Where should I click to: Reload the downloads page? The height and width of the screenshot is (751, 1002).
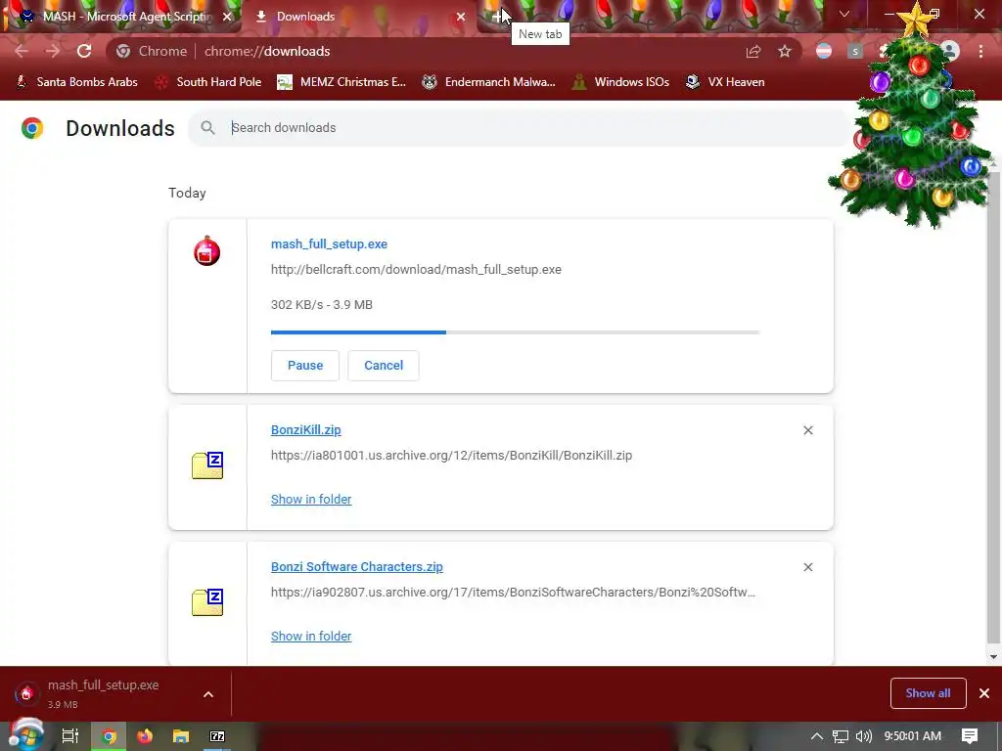coord(84,51)
